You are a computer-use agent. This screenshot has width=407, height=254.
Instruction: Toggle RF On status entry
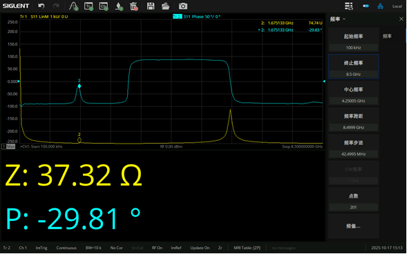tap(157, 248)
